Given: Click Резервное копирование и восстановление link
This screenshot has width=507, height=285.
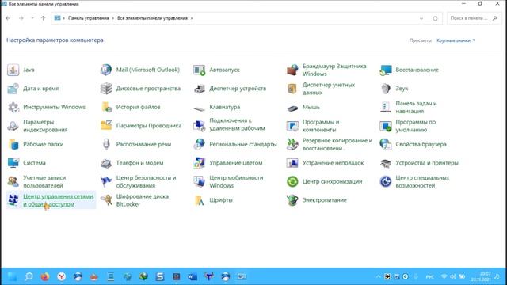Looking at the screenshot, I should coord(337,144).
